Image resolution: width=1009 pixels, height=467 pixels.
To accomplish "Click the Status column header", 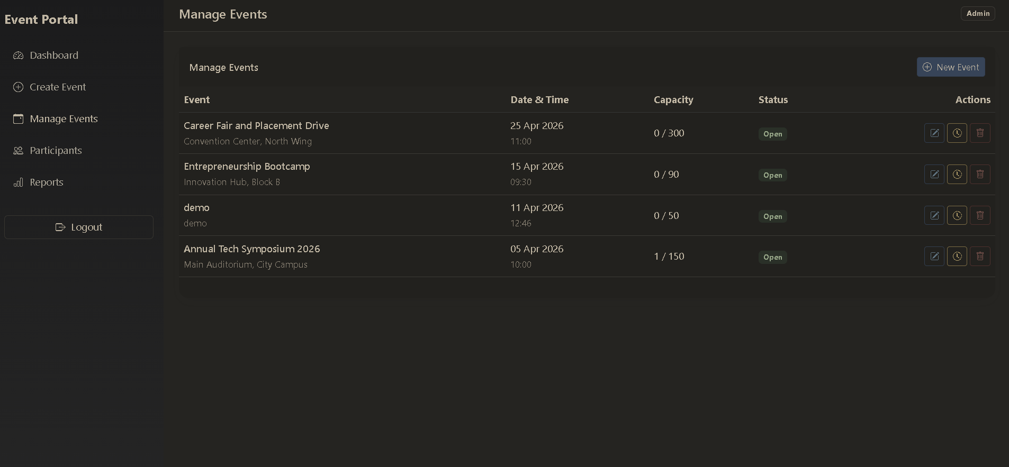I will pos(773,100).
